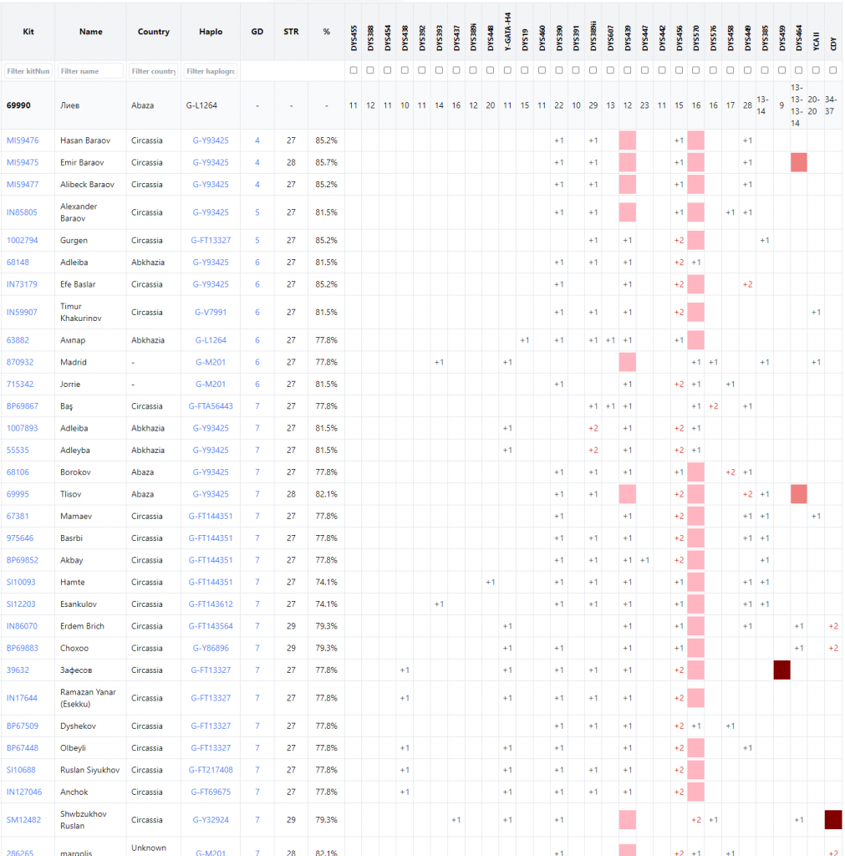Click red DYS464 cell in Tlisov row
This screenshot has width=845, height=856.
coord(799,494)
